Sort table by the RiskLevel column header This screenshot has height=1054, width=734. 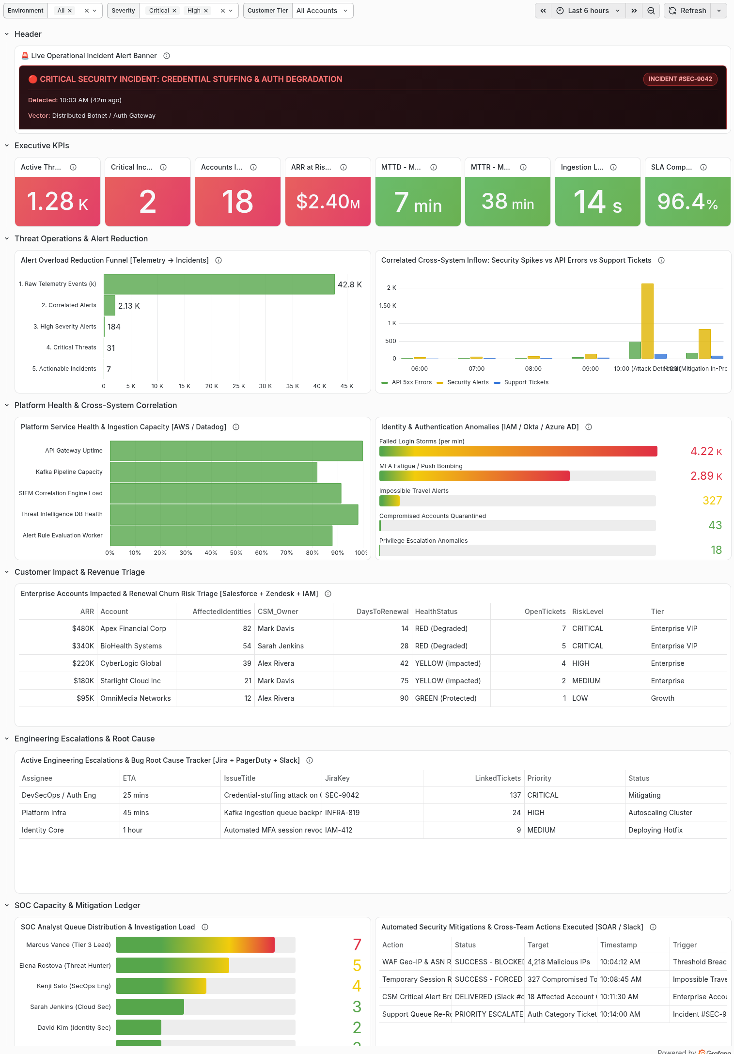(x=588, y=612)
